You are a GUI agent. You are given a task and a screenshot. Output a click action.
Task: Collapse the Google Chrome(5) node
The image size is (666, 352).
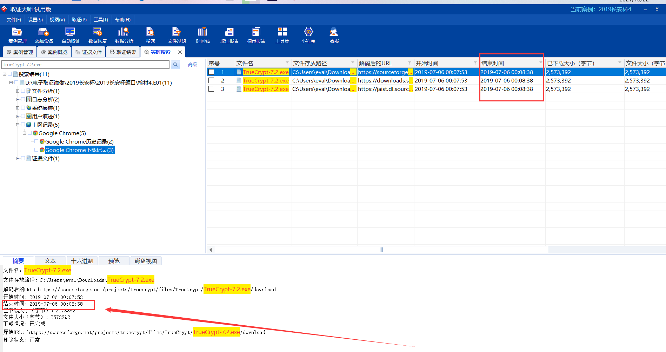click(24, 133)
